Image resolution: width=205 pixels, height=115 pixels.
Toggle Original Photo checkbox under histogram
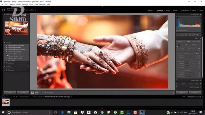(177, 31)
